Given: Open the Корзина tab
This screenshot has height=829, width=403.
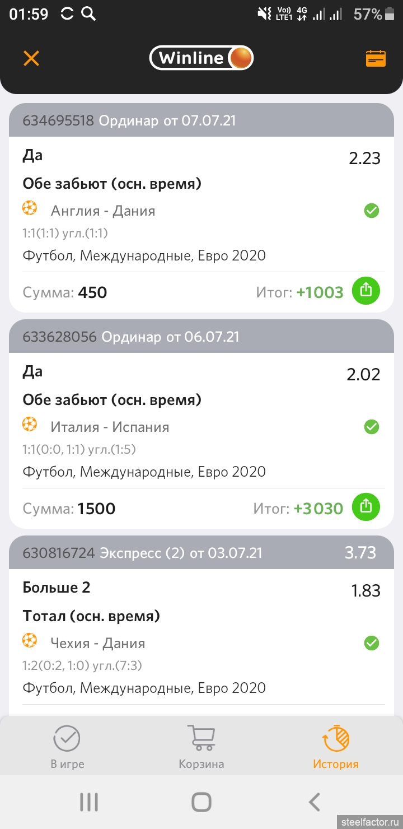Looking at the screenshot, I should coord(201,747).
